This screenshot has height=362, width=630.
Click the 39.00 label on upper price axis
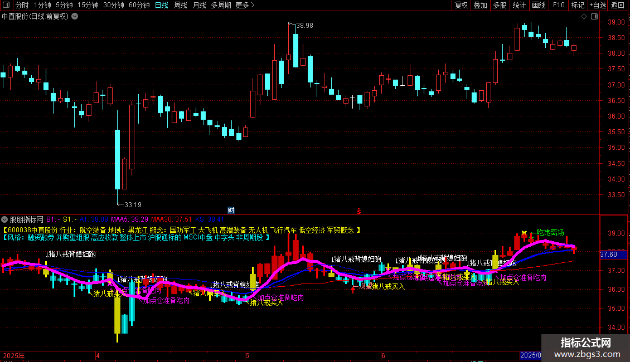pyautogui.click(x=616, y=22)
